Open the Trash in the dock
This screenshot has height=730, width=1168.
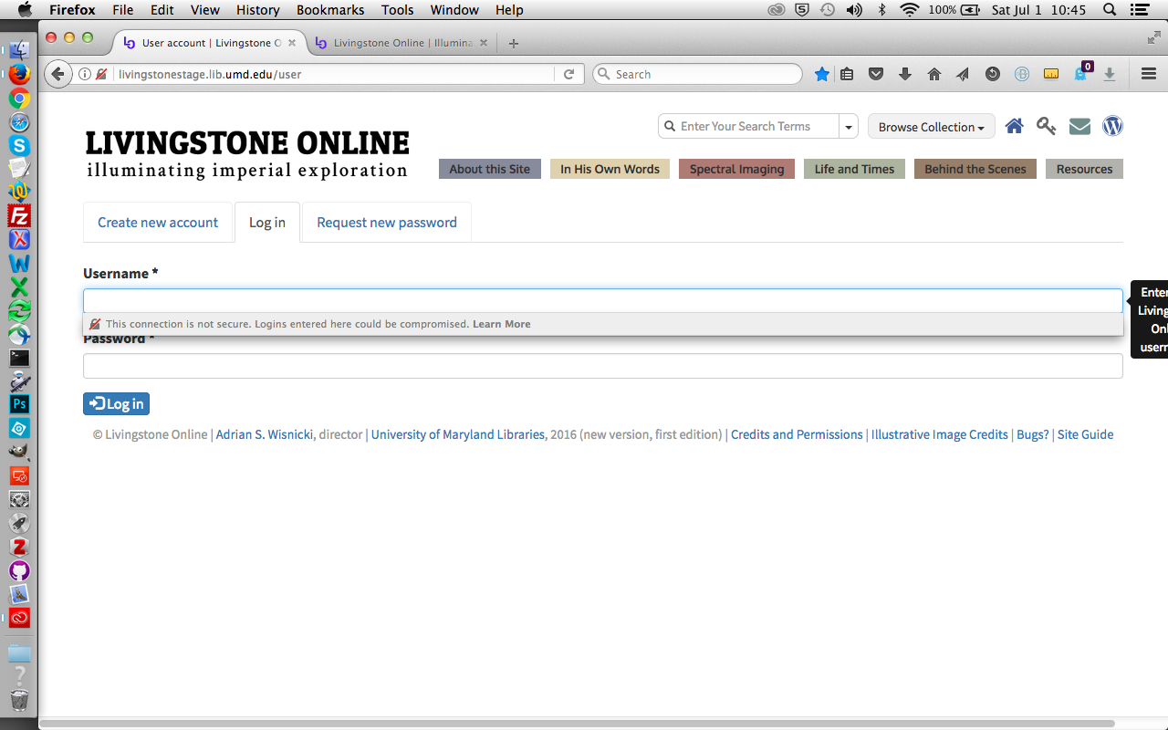(19, 700)
